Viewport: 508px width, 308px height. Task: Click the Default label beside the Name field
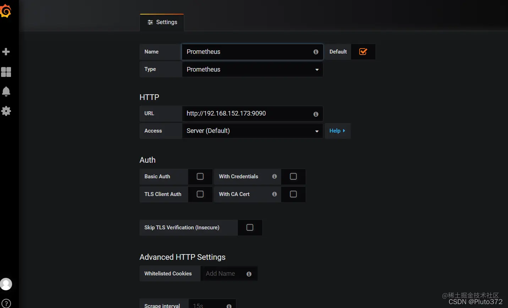338,52
